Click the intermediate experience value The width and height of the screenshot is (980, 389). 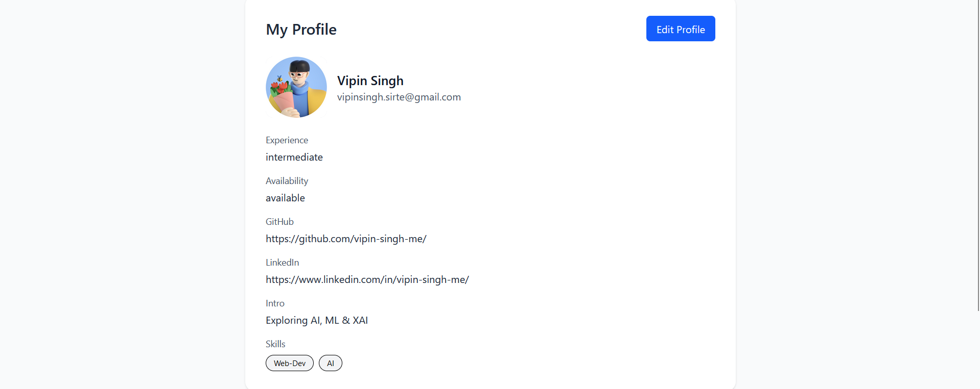tap(294, 157)
